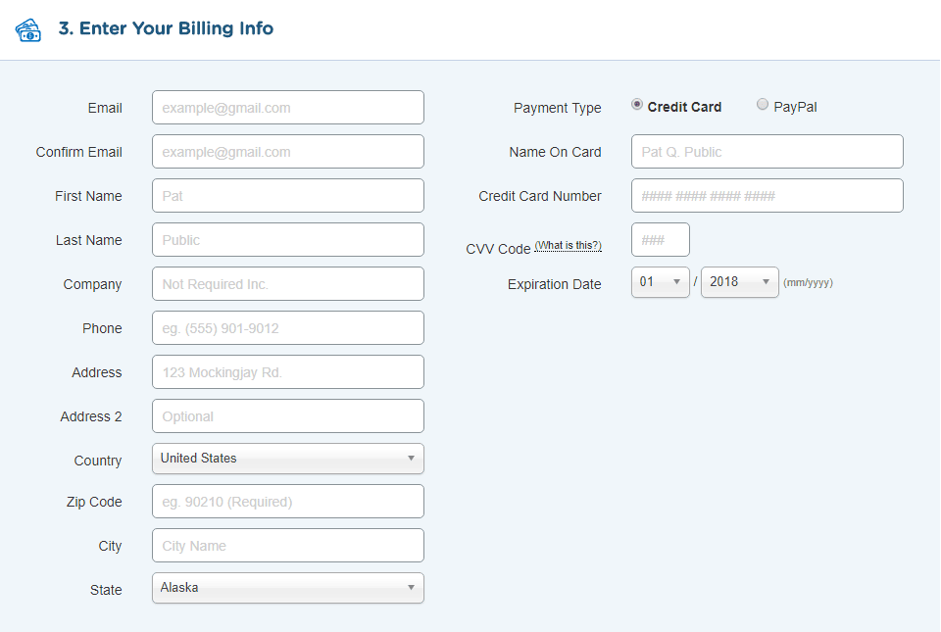Click the City Name field
This screenshot has width=941, height=632.
[x=287, y=545]
